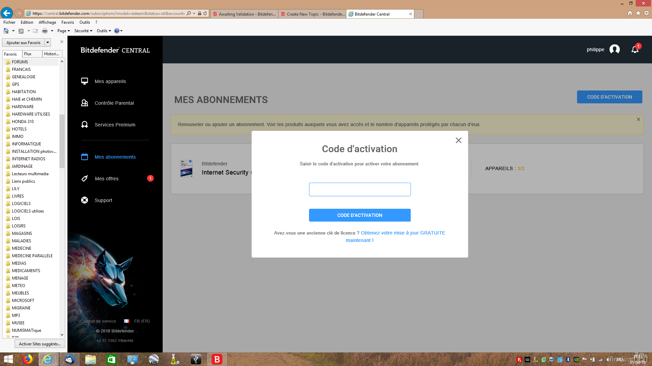
Task: Click CODE D'ACTIVATION button top right
Action: (610, 97)
